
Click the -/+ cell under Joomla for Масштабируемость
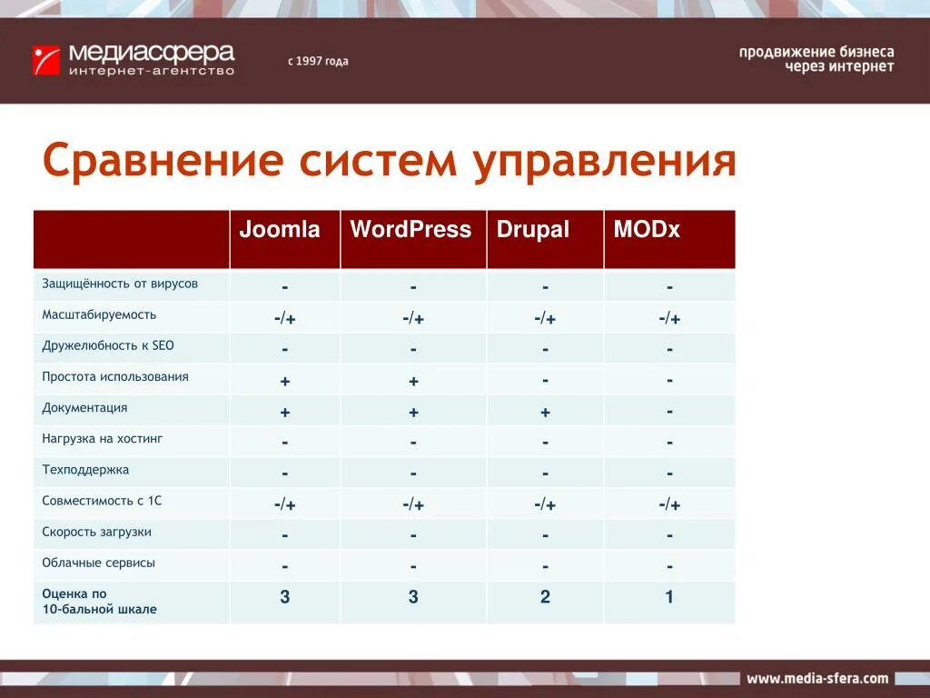point(283,316)
